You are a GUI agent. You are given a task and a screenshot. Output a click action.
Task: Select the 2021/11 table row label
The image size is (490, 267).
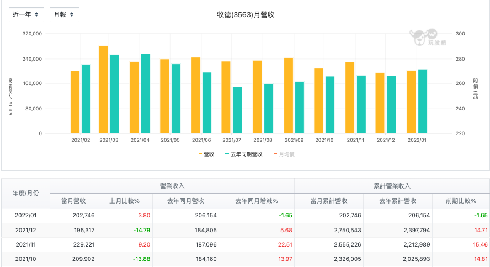25,244
